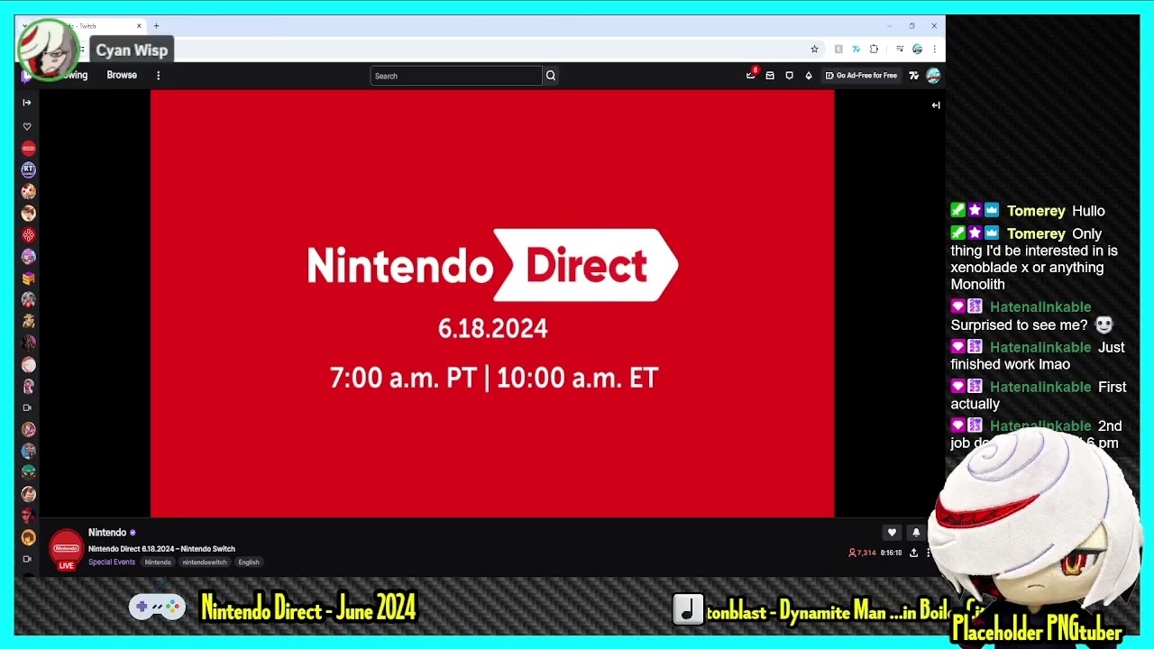Click the Twitch search field
Image resolution: width=1154 pixels, height=649 pixels.
click(x=456, y=76)
